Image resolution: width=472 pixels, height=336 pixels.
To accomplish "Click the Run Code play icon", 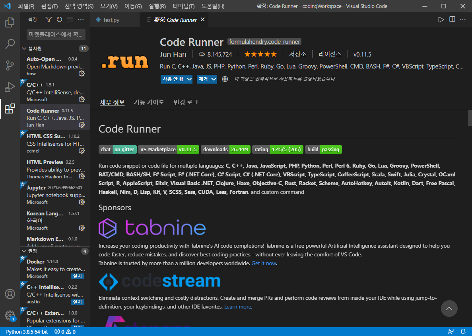I will (441, 20).
